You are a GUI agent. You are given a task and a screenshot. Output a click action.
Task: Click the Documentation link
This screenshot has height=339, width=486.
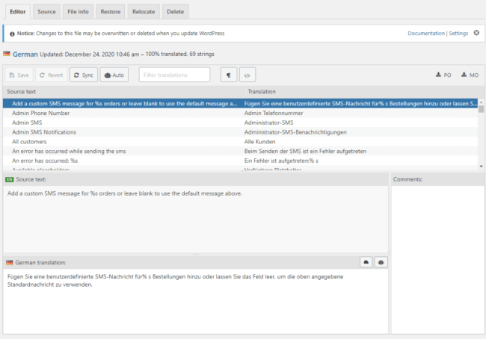tap(426, 34)
